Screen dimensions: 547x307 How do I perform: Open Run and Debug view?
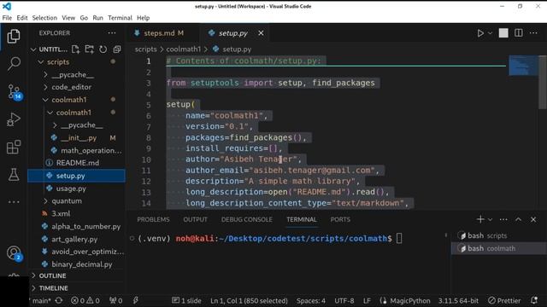(x=14, y=119)
